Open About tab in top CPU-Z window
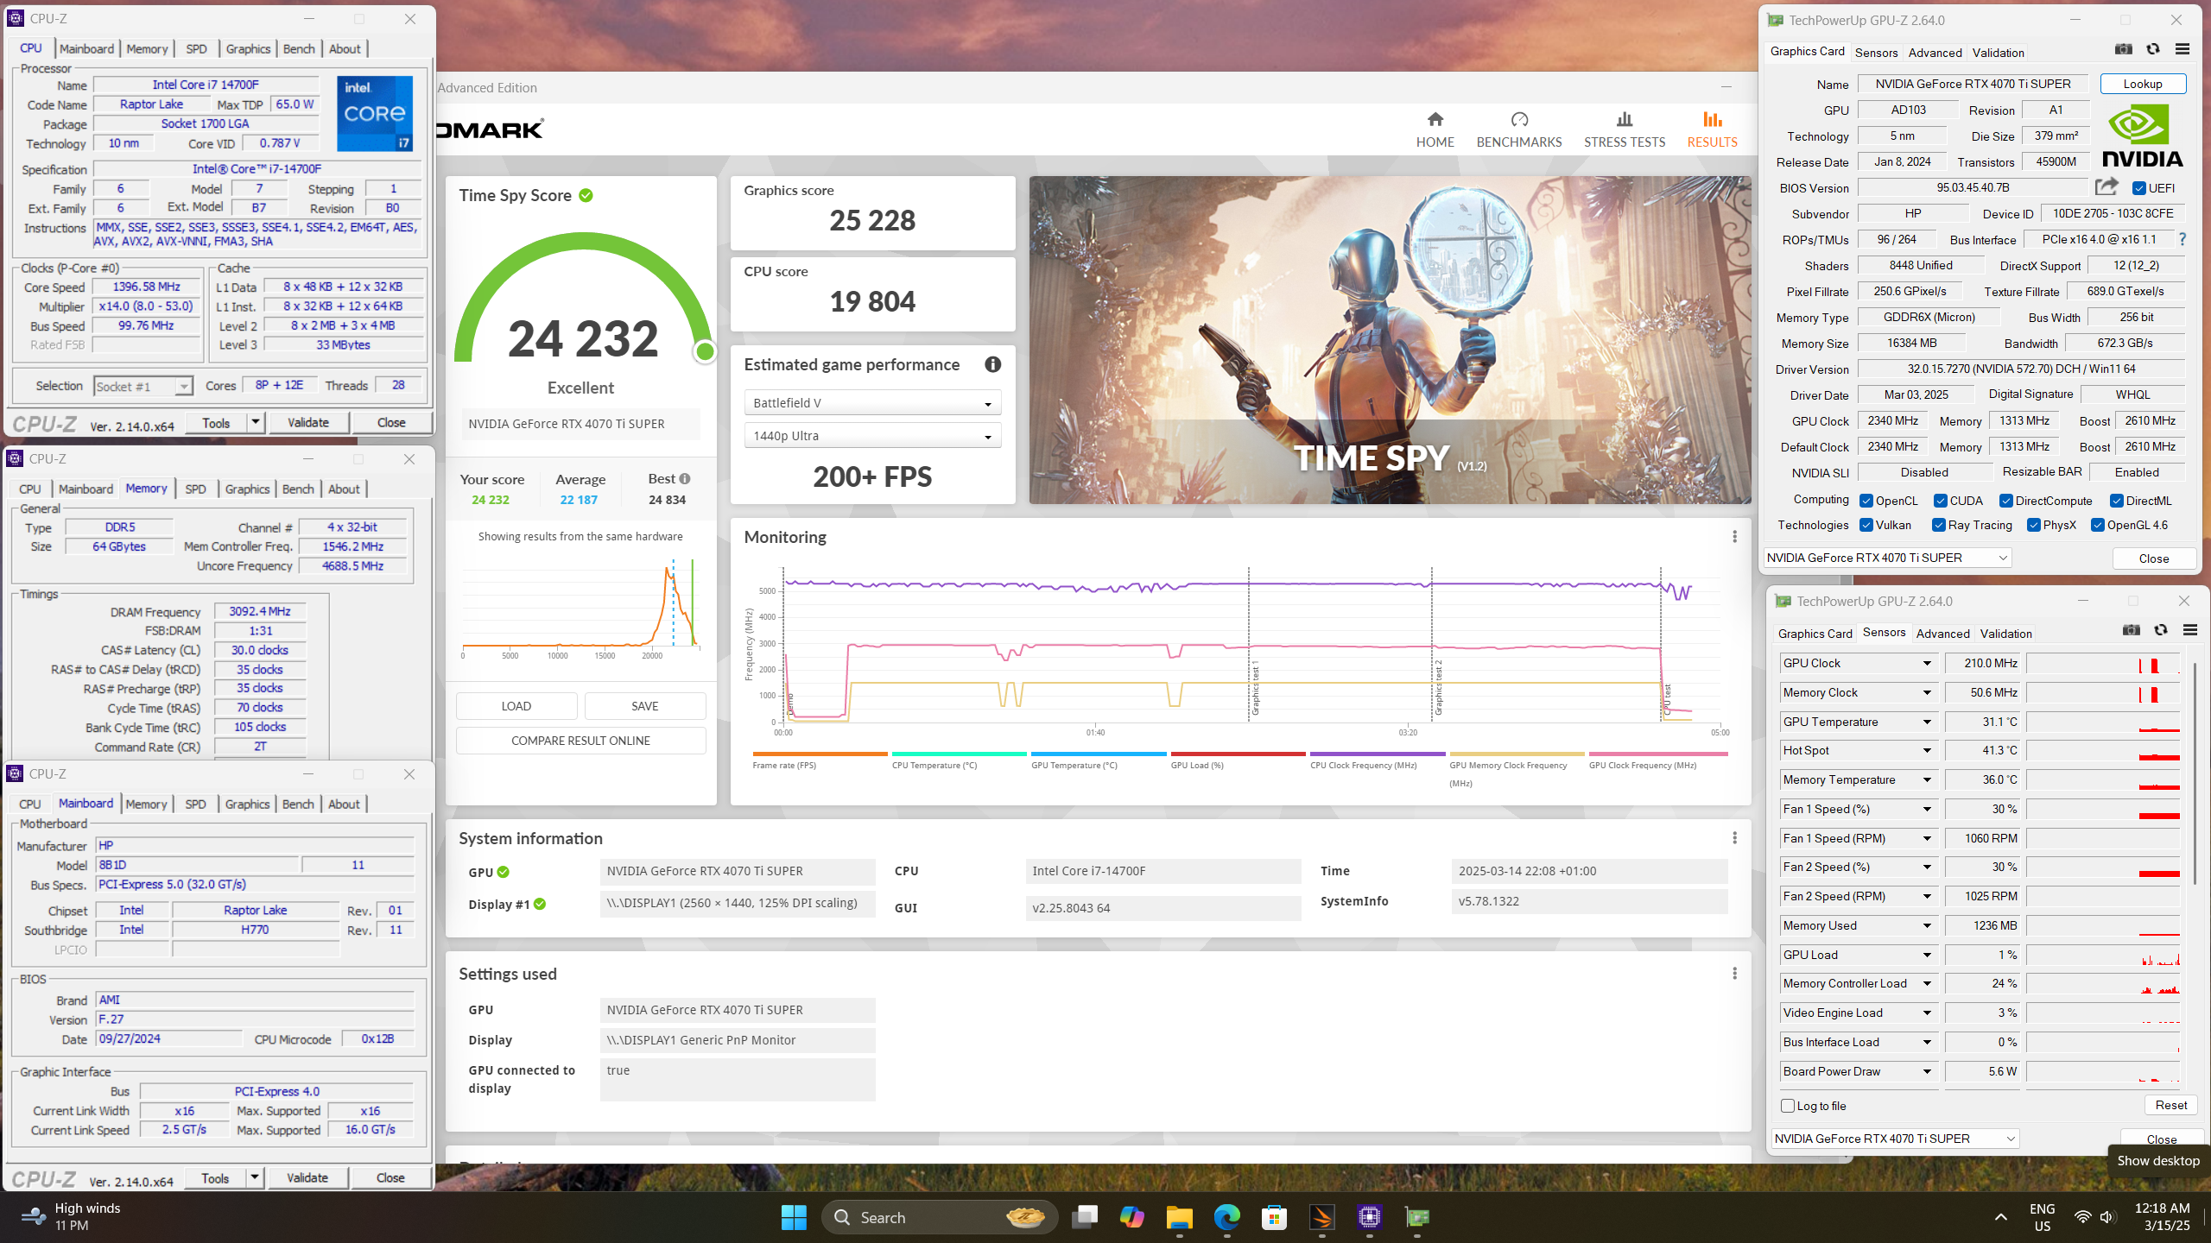2211x1243 pixels. tap(345, 49)
